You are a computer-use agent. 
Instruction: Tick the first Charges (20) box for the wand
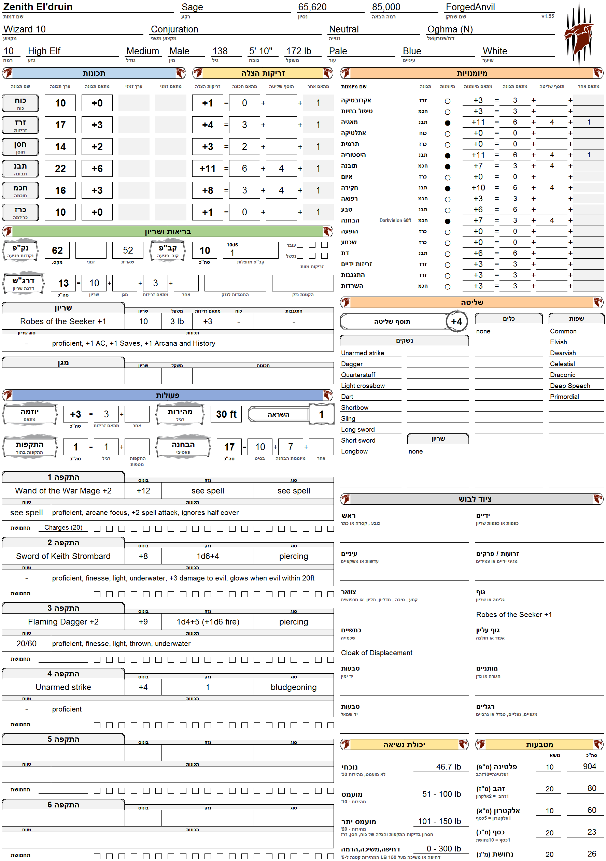[97, 529]
